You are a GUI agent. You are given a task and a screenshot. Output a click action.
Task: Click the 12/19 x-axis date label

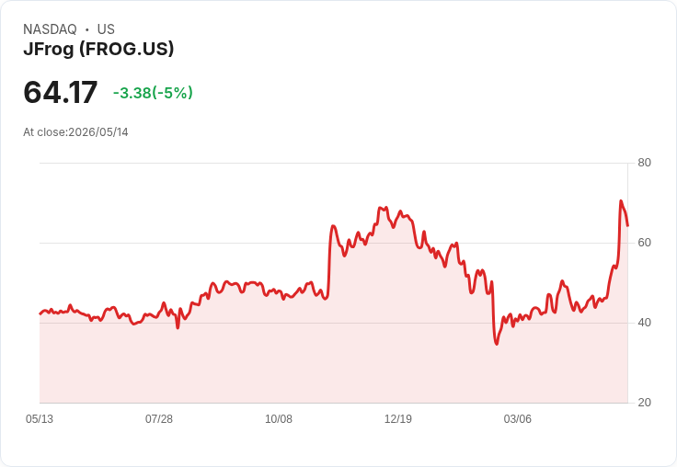[398, 419]
